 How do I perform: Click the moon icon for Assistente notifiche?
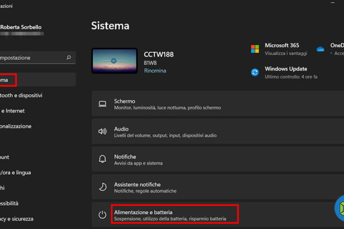[102, 187]
